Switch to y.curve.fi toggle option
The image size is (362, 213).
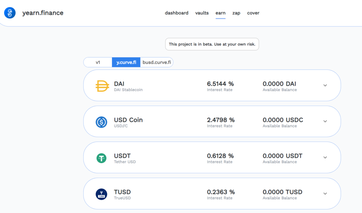[126, 62]
